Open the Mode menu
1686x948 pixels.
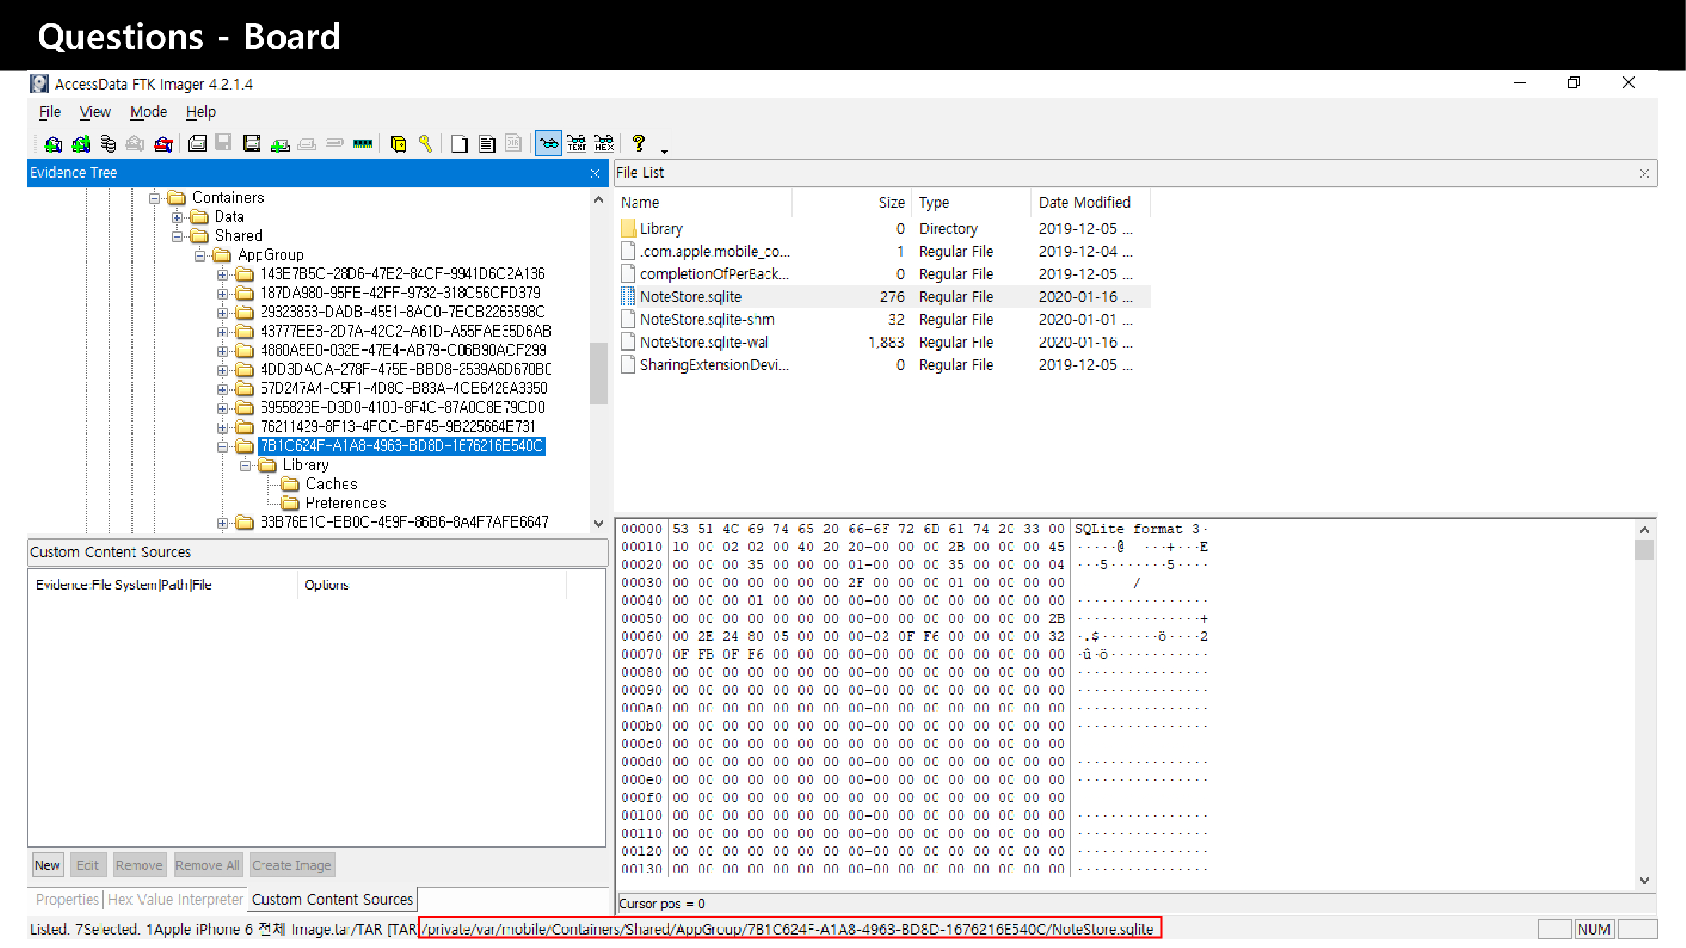[148, 112]
